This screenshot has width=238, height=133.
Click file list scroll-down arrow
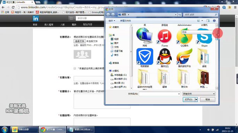point(216,88)
